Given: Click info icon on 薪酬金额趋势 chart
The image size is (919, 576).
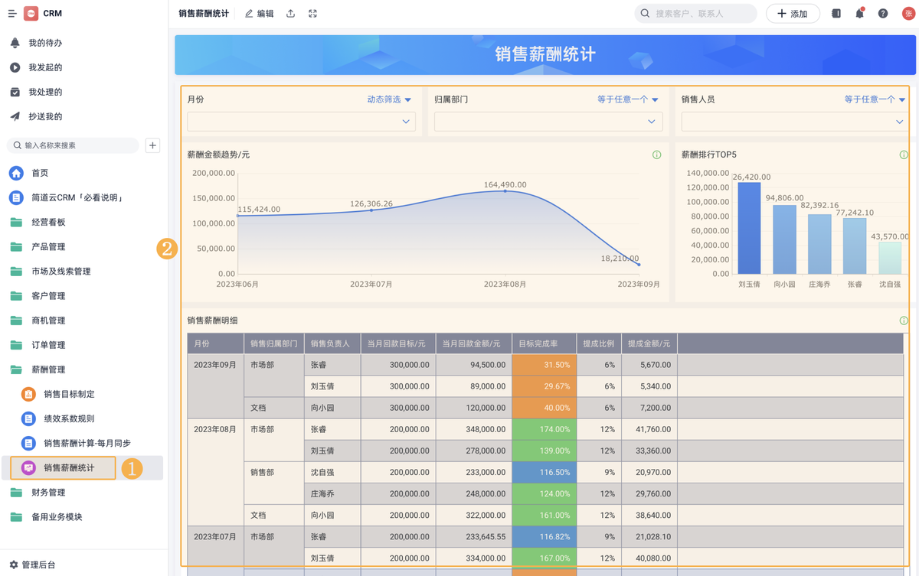Looking at the screenshot, I should coord(656,155).
